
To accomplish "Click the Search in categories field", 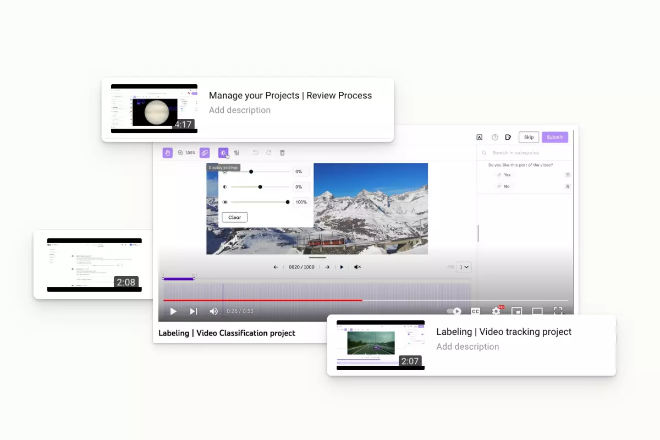I will (525, 153).
